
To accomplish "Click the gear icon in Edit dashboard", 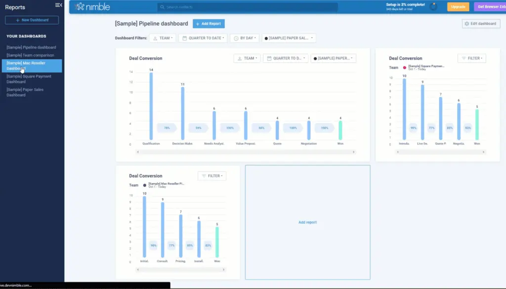I will pos(466,24).
